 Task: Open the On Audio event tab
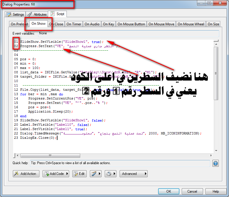(x=92, y=24)
